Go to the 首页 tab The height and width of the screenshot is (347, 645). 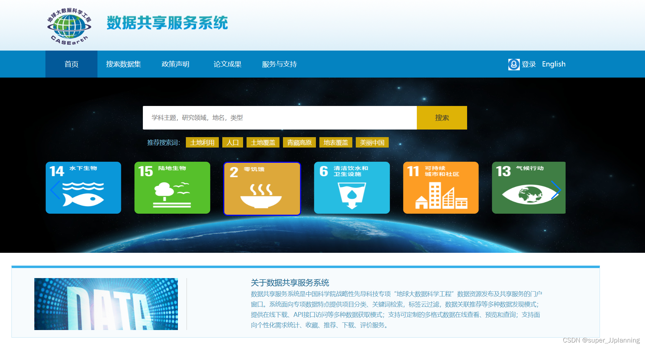71,64
